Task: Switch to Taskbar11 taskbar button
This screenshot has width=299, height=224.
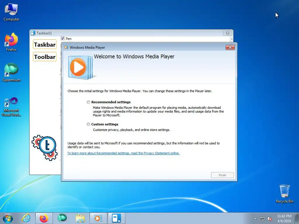Action: [x=117, y=218]
